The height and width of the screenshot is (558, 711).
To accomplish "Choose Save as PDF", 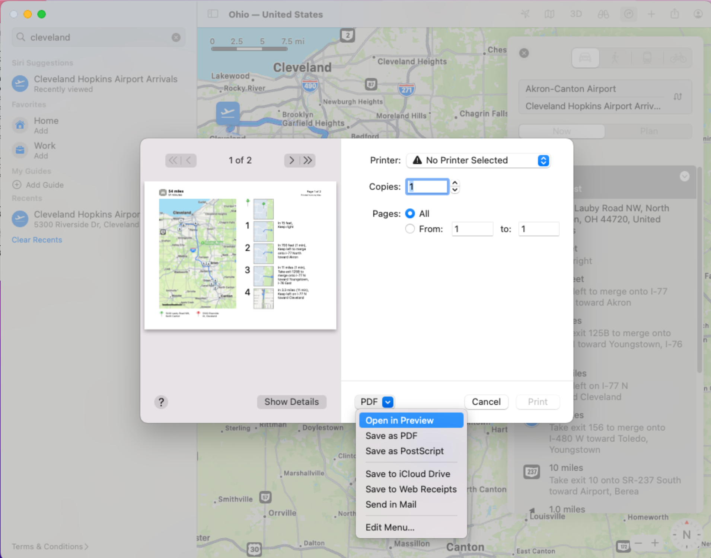I will (411, 436).
